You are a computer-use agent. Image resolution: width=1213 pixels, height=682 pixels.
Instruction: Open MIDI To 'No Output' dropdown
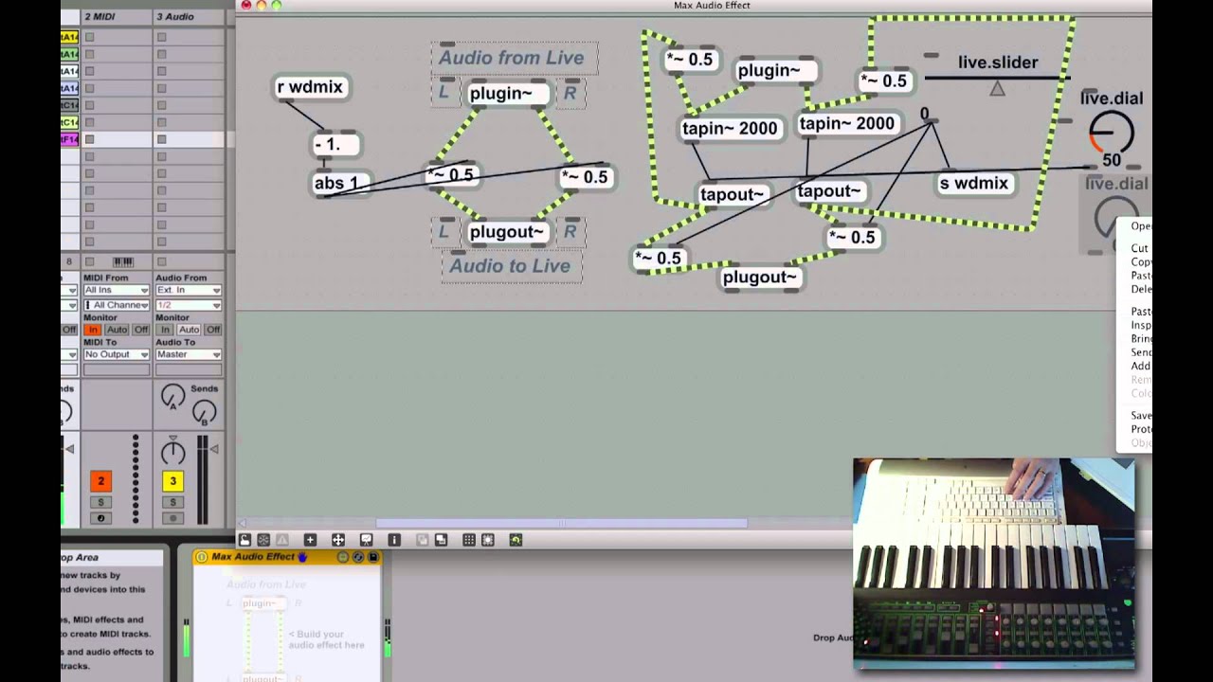point(117,354)
